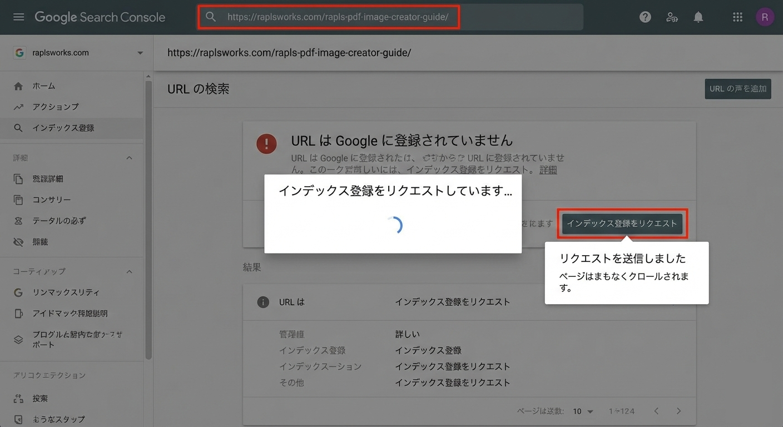This screenshot has height=427, width=783.
Task: Open the hamburger main menu
Action: pos(18,17)
